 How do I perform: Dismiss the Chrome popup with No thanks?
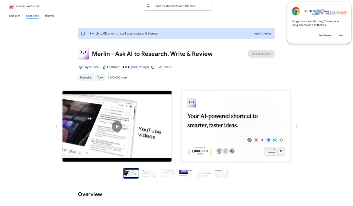tap(325, 35)
